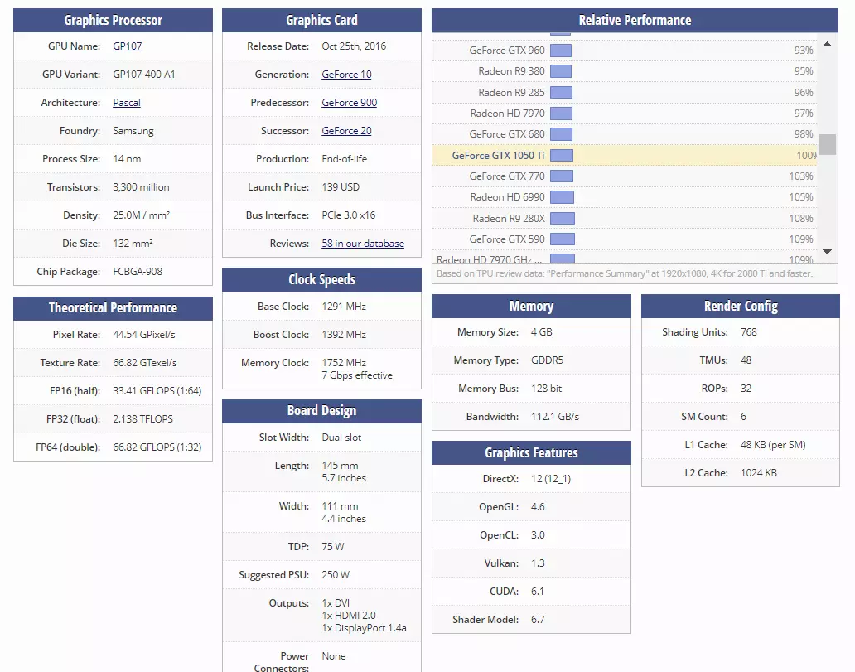Select the Oct 25th, 2016 release date
This screenshot has height=672, width=855.
(x=353, y=46)
